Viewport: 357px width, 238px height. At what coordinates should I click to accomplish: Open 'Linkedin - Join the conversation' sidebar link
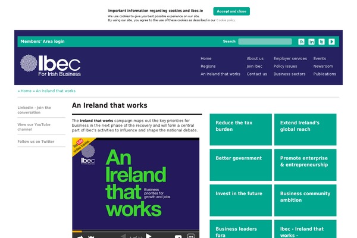pyautogui.click(x=34, y=110)
